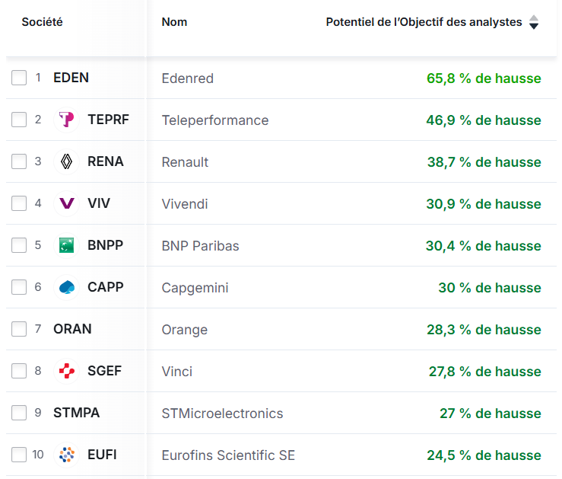The width and height of the screenshot is (562, 479).
Task: Click the Renault diamond logo icon
Action: point(67,161)
